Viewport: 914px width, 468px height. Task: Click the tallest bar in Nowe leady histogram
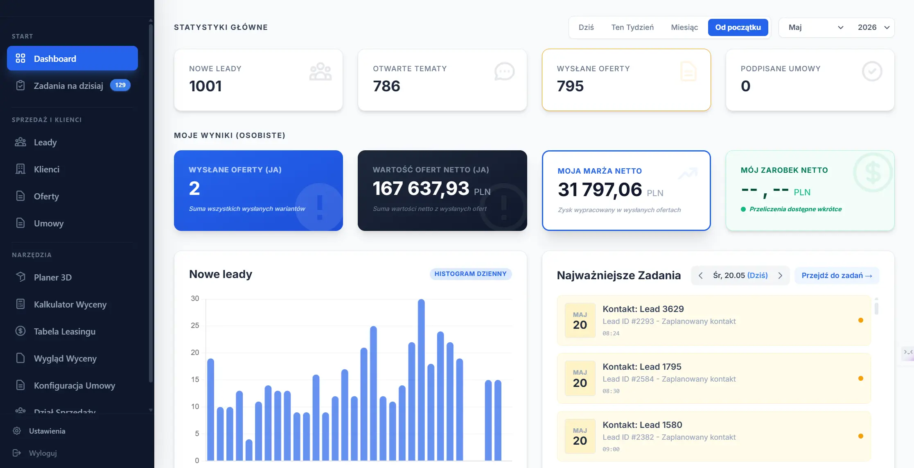coord(421,380)
